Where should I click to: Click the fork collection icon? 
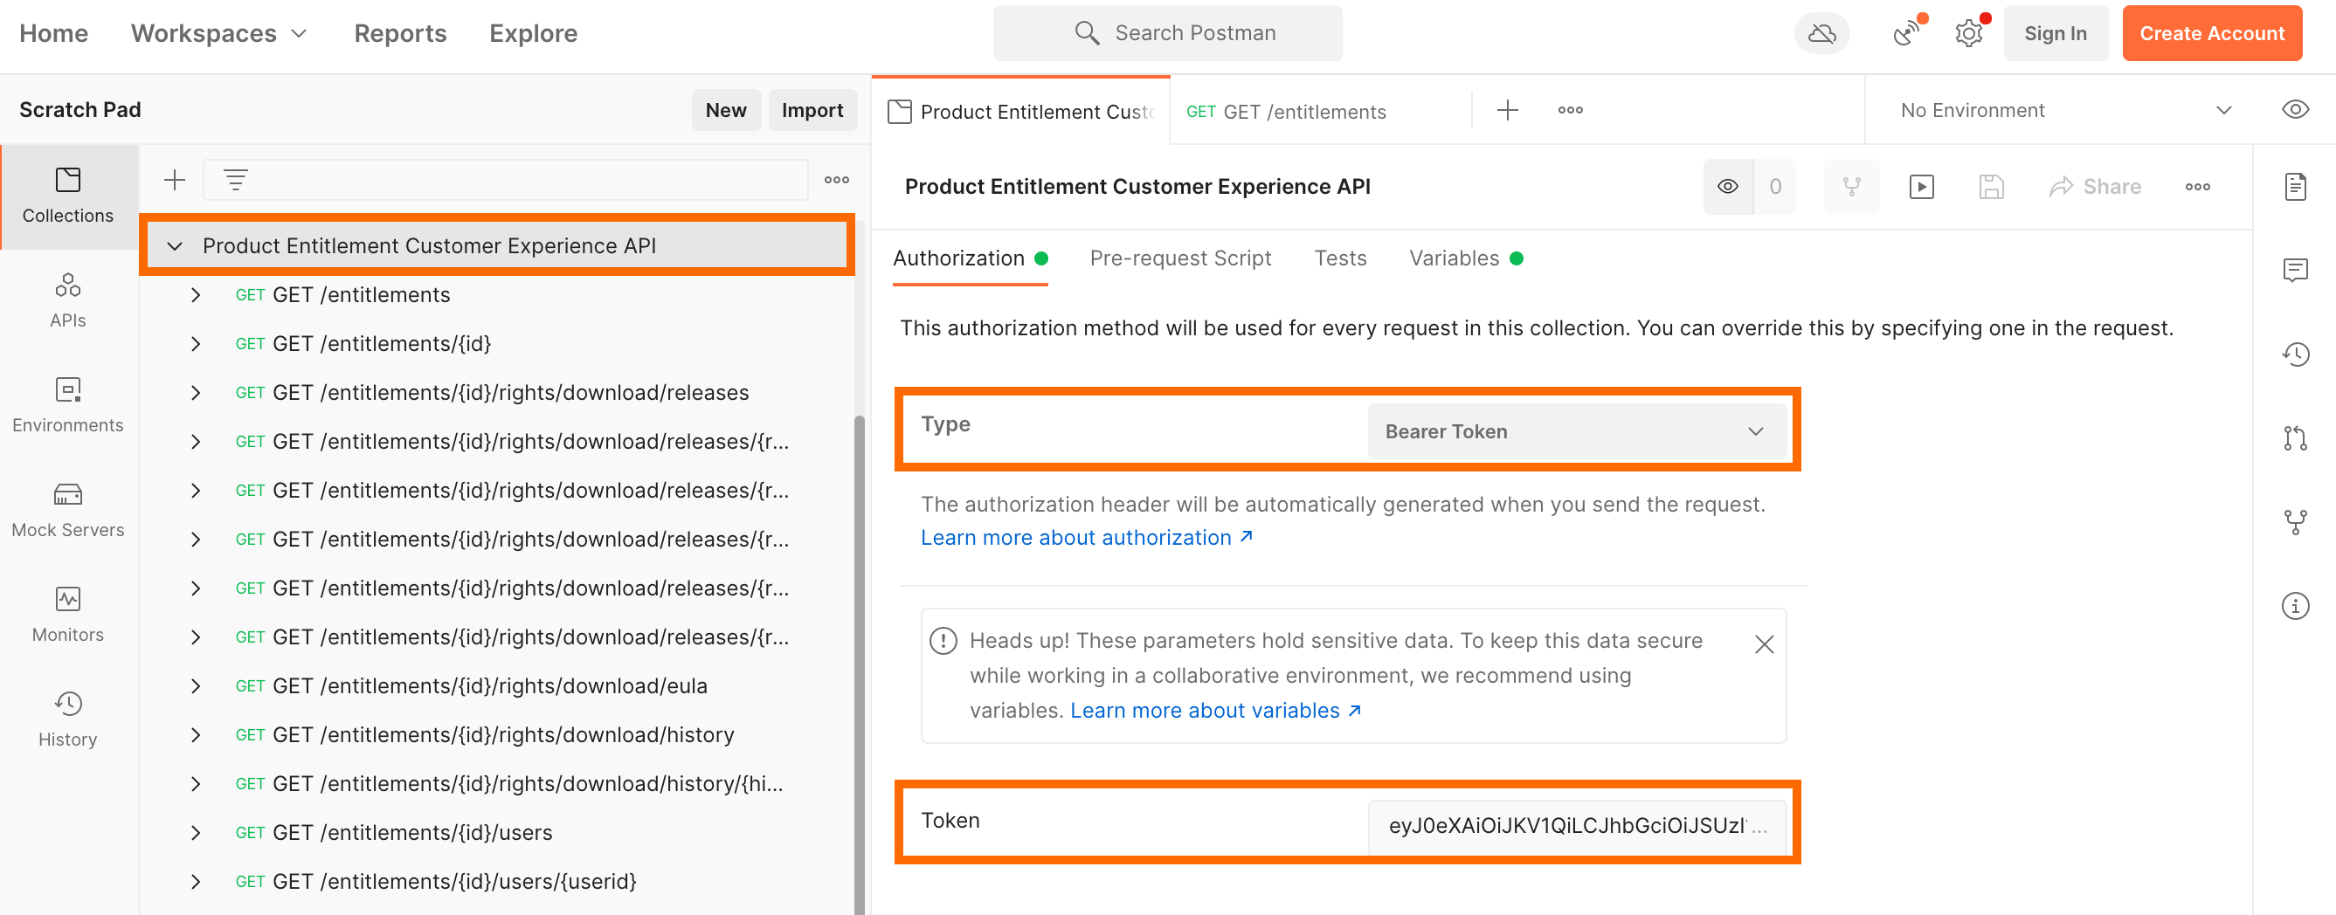point(1851,187)
